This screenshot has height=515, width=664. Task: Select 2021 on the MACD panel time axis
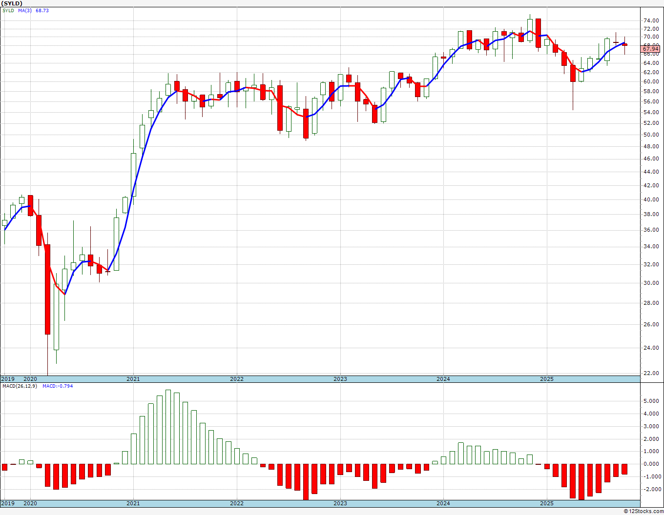pyautogui.click(x=133, y=503)
